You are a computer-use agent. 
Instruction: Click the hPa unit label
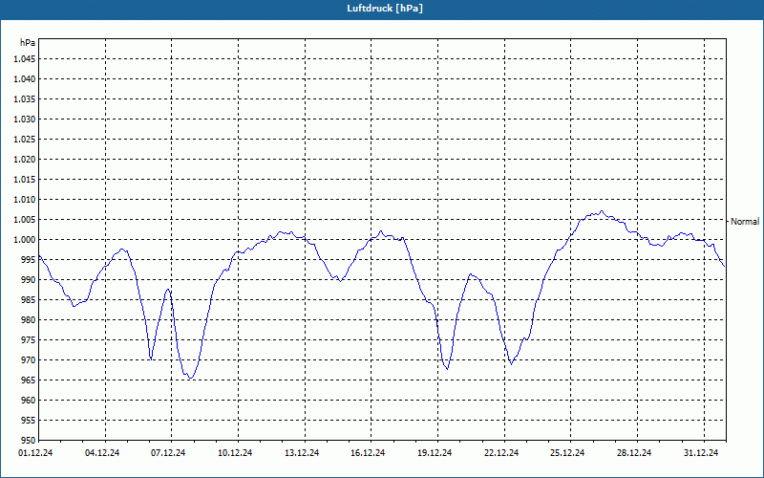28,43
